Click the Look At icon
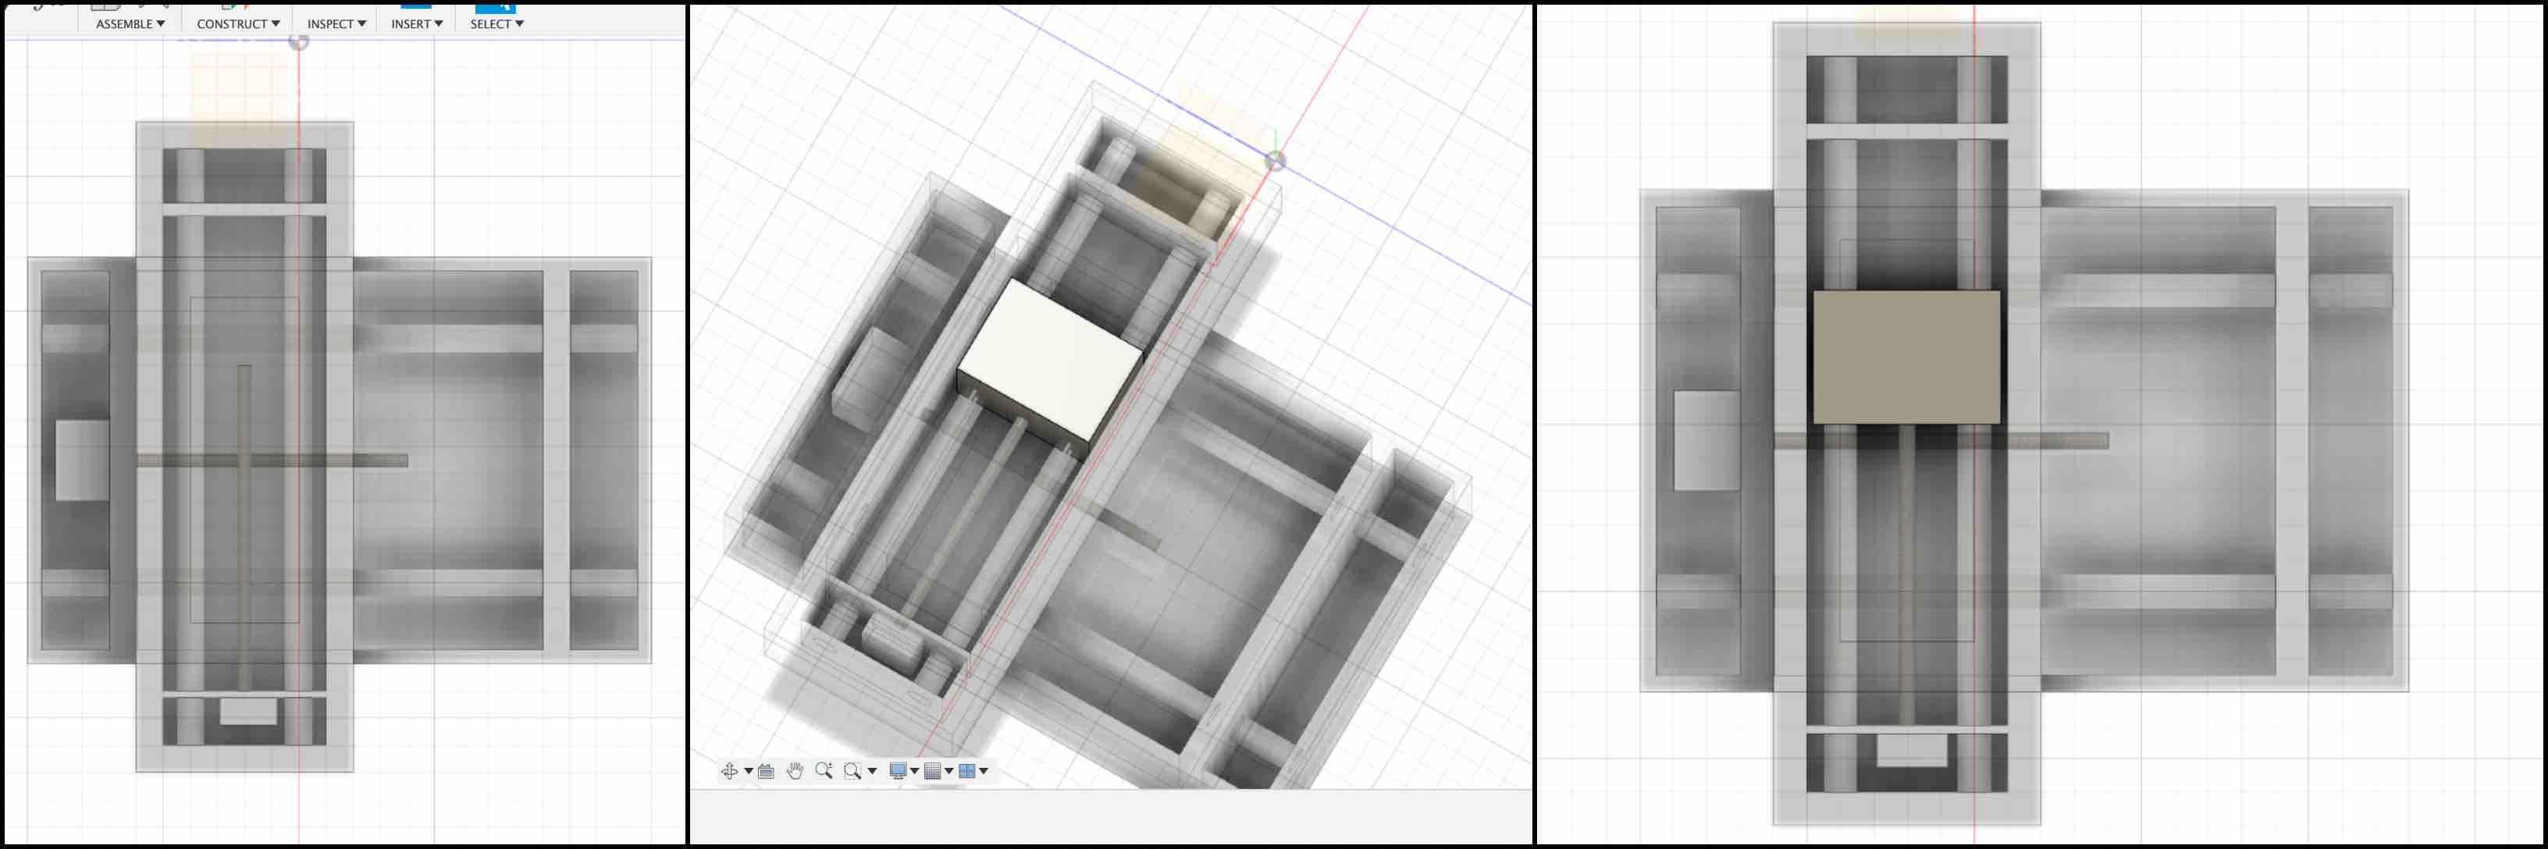The image size is (2548, 849). (x=767, y=771)
